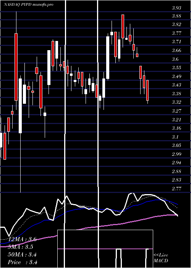Select the 3.1 price axis label

pyautogui.click(x=175, y=137)
